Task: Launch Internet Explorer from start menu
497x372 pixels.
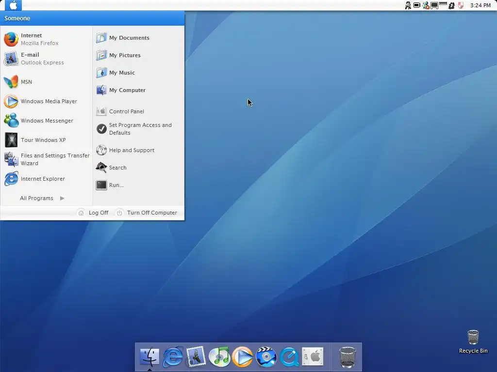Action: point(46,179)
